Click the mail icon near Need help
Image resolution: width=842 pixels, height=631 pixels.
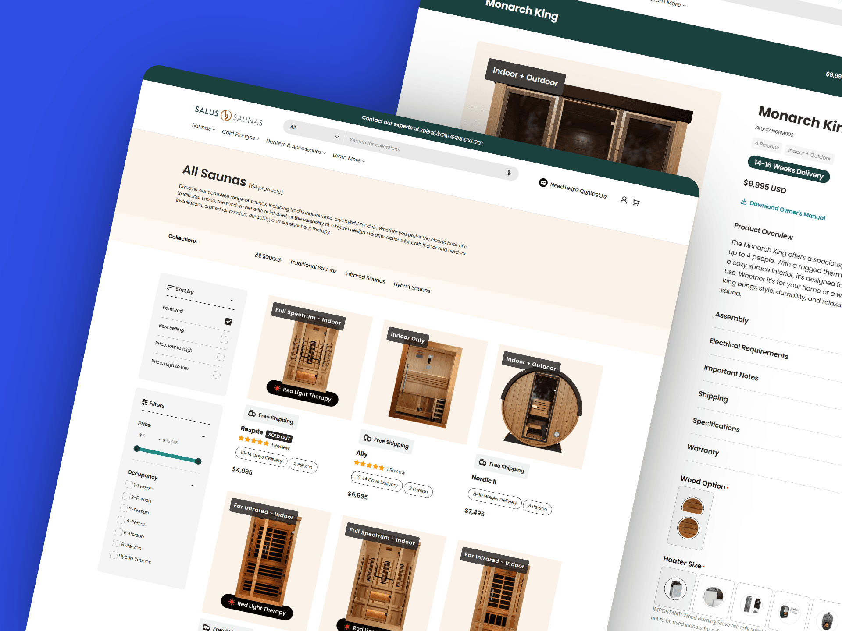pyautogui.click(x=543, y=183)
